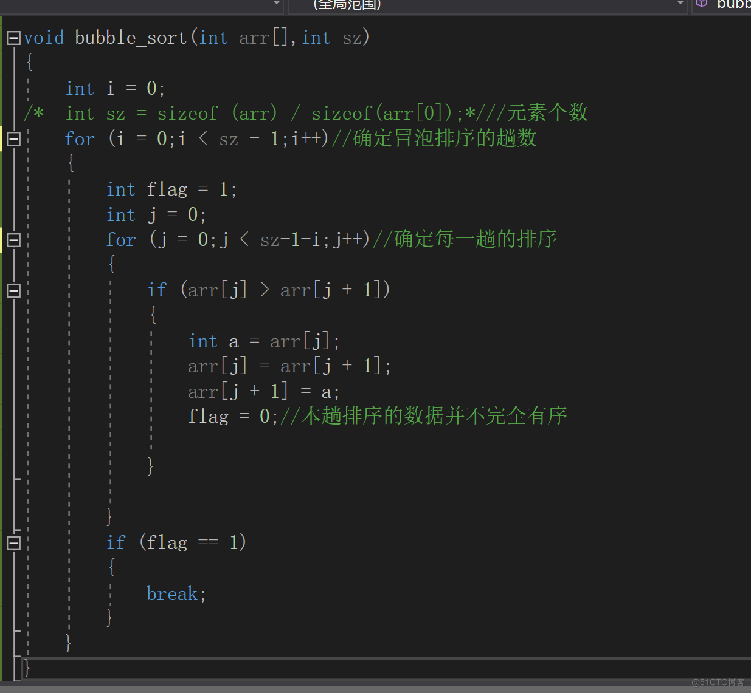The height and width of the screenshot is (693, 751).
Task: Click the 'int sz' parameter in signature
Action: pyautogui.click(x=332, y=38)
